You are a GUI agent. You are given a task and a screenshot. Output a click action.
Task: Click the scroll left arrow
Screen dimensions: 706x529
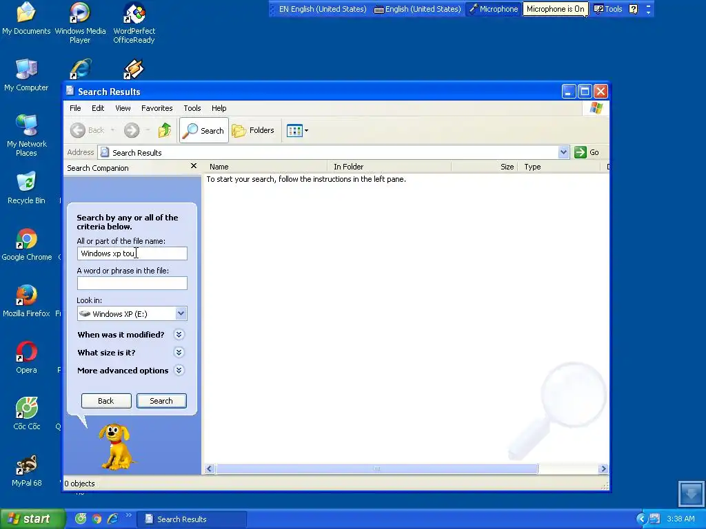(x=210, y=468)
